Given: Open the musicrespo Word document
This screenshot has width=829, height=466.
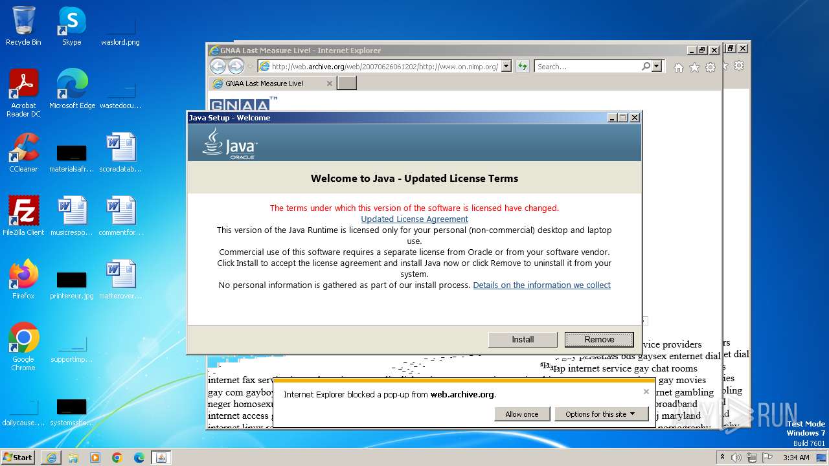Looking at the screenshot, I should tap(71, 216).
